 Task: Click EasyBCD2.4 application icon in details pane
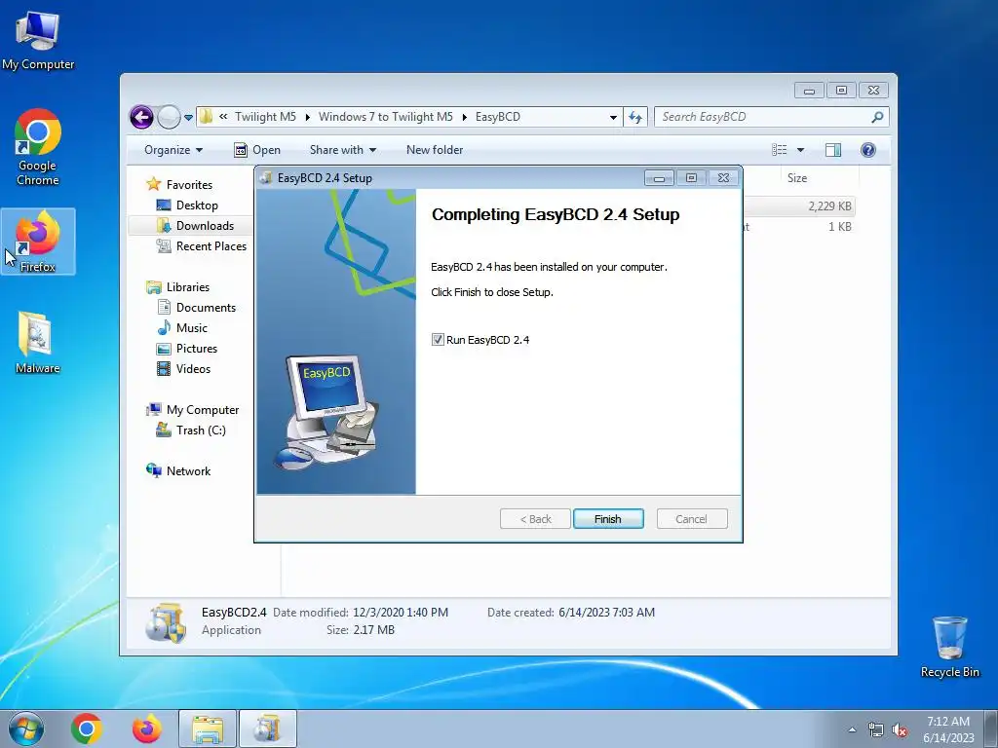[x=166, y=622]
